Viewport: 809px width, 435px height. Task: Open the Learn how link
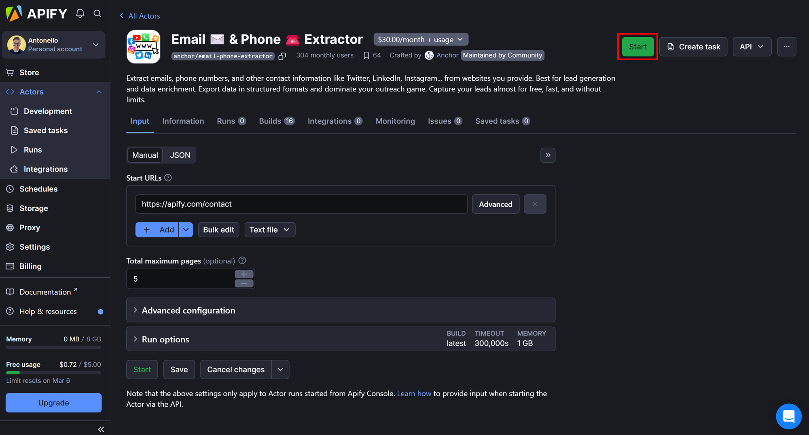point(414,393)
